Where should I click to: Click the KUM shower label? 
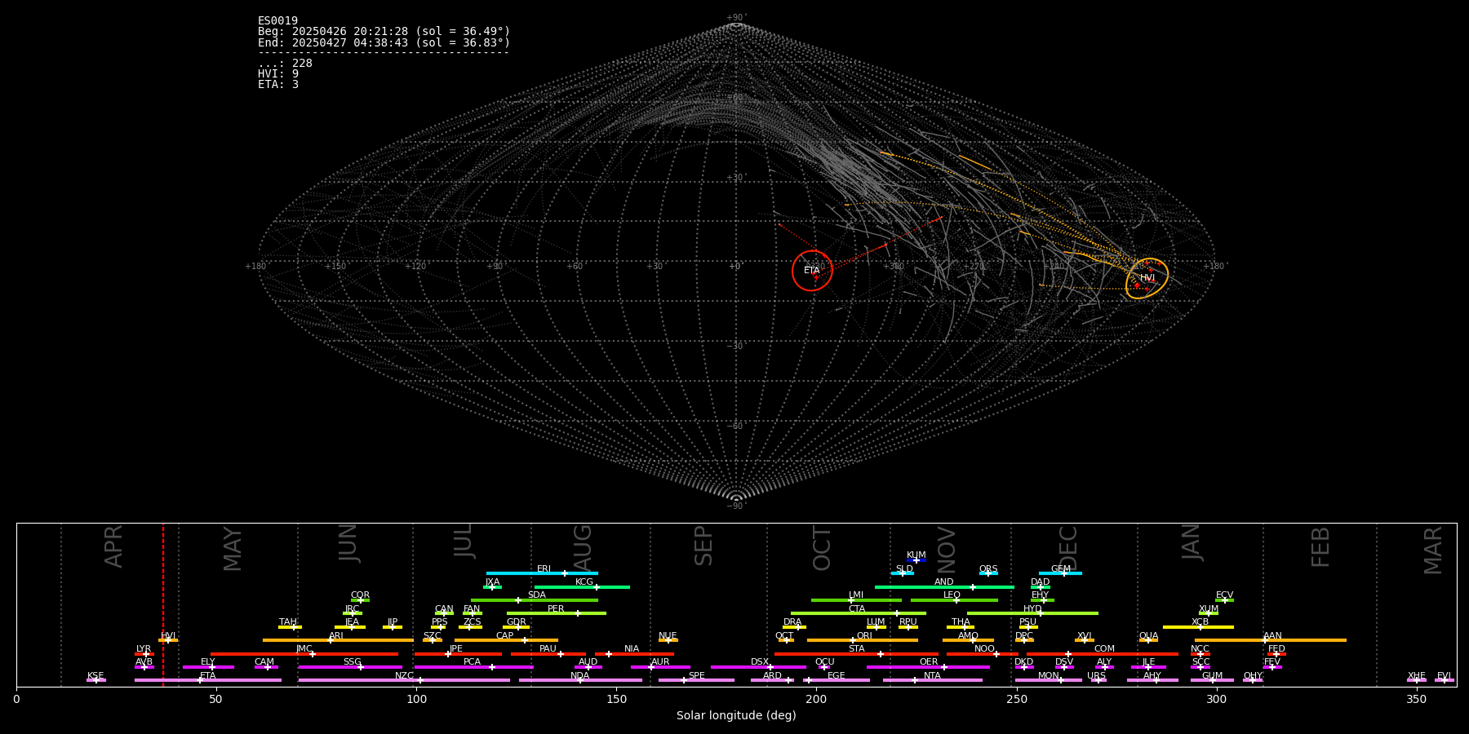916,555
